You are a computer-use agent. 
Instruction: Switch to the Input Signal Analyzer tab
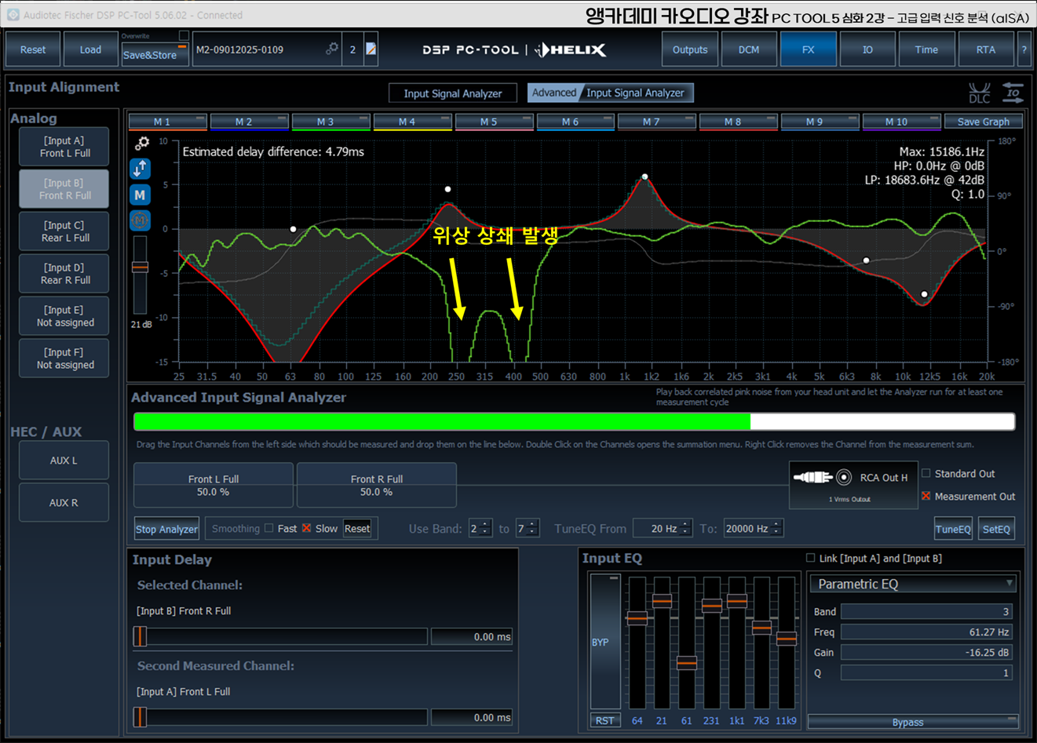pyautogui.click(x=453, y=93)
